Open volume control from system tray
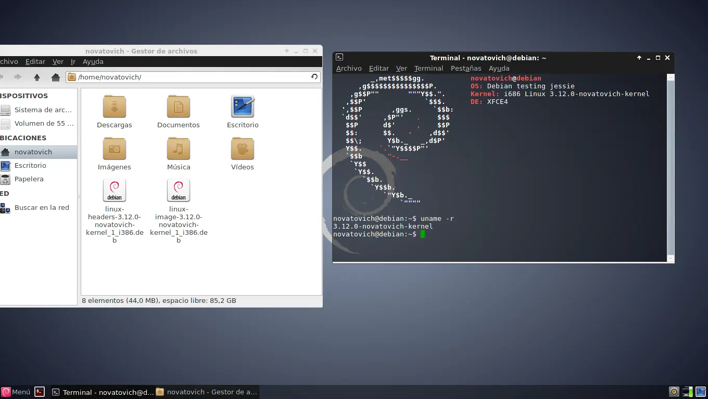Viewport: 708px width, 399px height. coord(674,391)
